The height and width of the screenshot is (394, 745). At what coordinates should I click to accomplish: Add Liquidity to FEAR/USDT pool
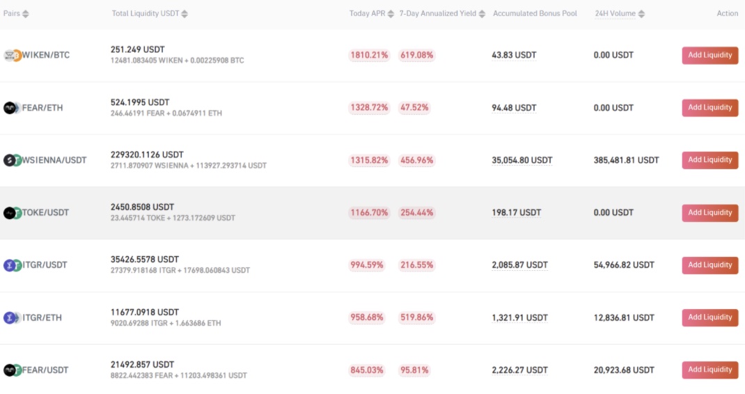tap(710, 370)
